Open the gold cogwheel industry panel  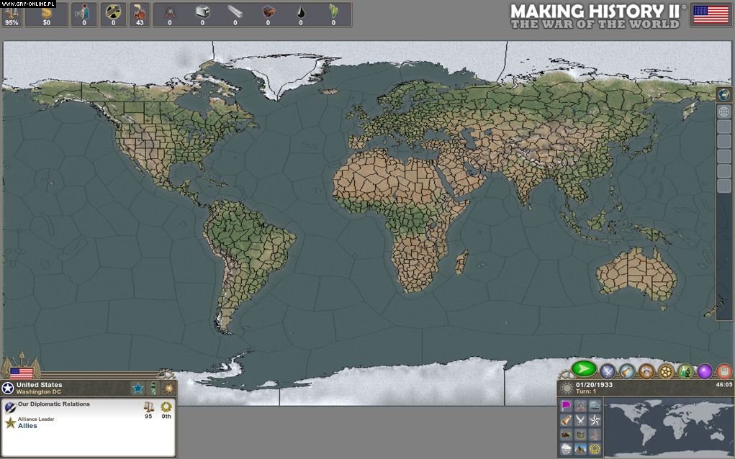point(666,371)
